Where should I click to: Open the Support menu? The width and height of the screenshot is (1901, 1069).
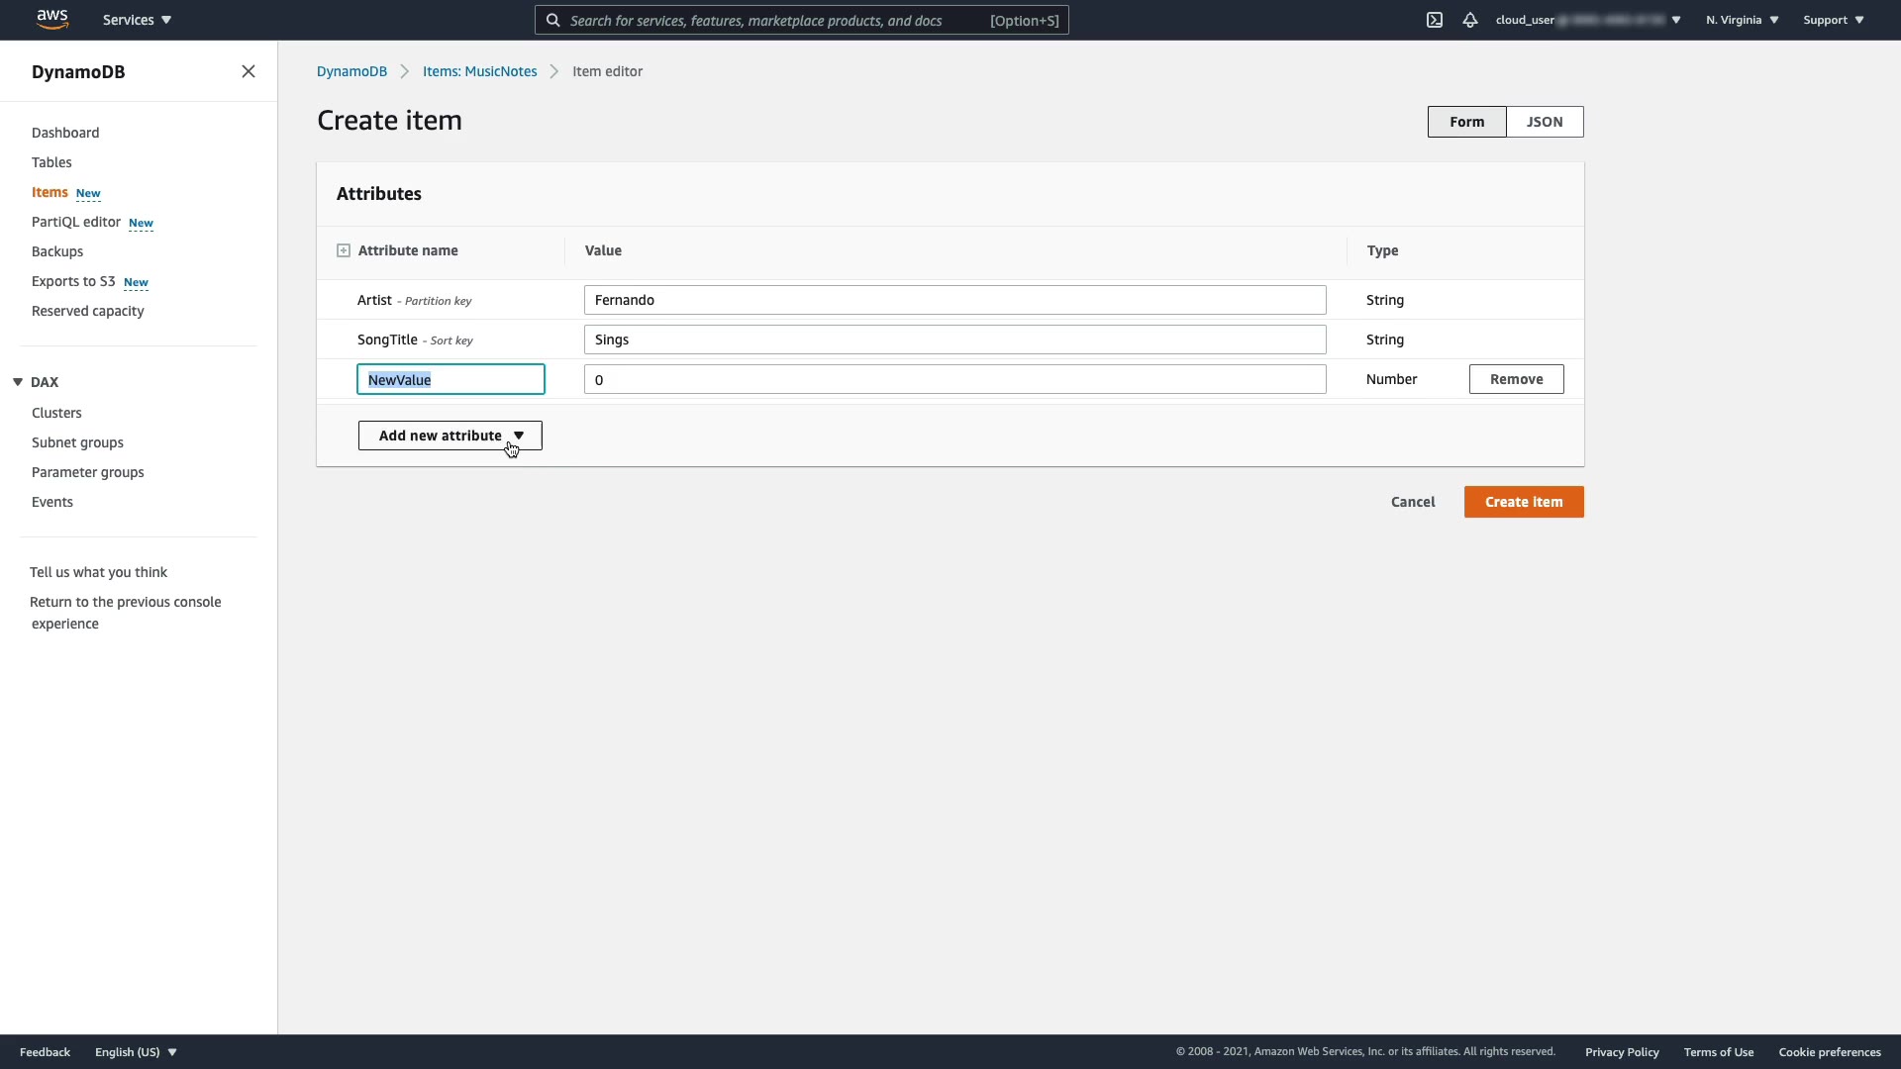click(1833, 20)
